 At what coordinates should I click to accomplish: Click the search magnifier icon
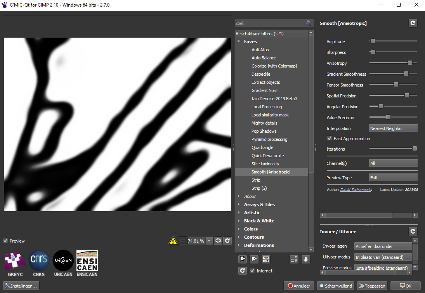[x=308, y=23]
